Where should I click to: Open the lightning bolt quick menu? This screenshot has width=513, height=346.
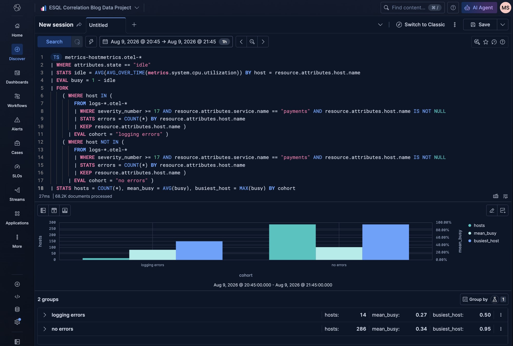pos(91,42)
